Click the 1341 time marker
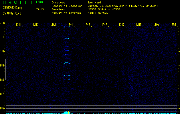 point(18,25)
